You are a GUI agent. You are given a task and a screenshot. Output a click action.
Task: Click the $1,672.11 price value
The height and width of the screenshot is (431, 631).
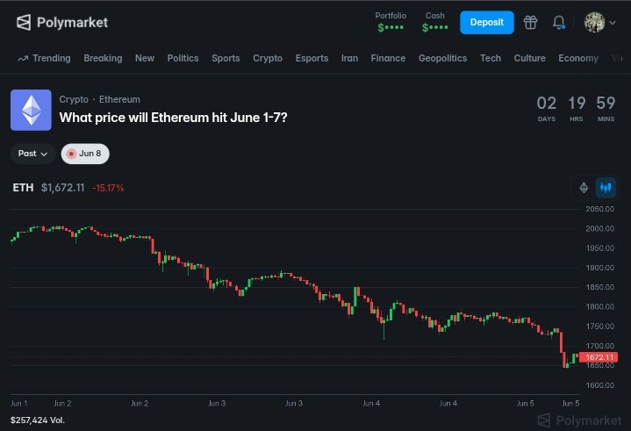click(63, 188)
